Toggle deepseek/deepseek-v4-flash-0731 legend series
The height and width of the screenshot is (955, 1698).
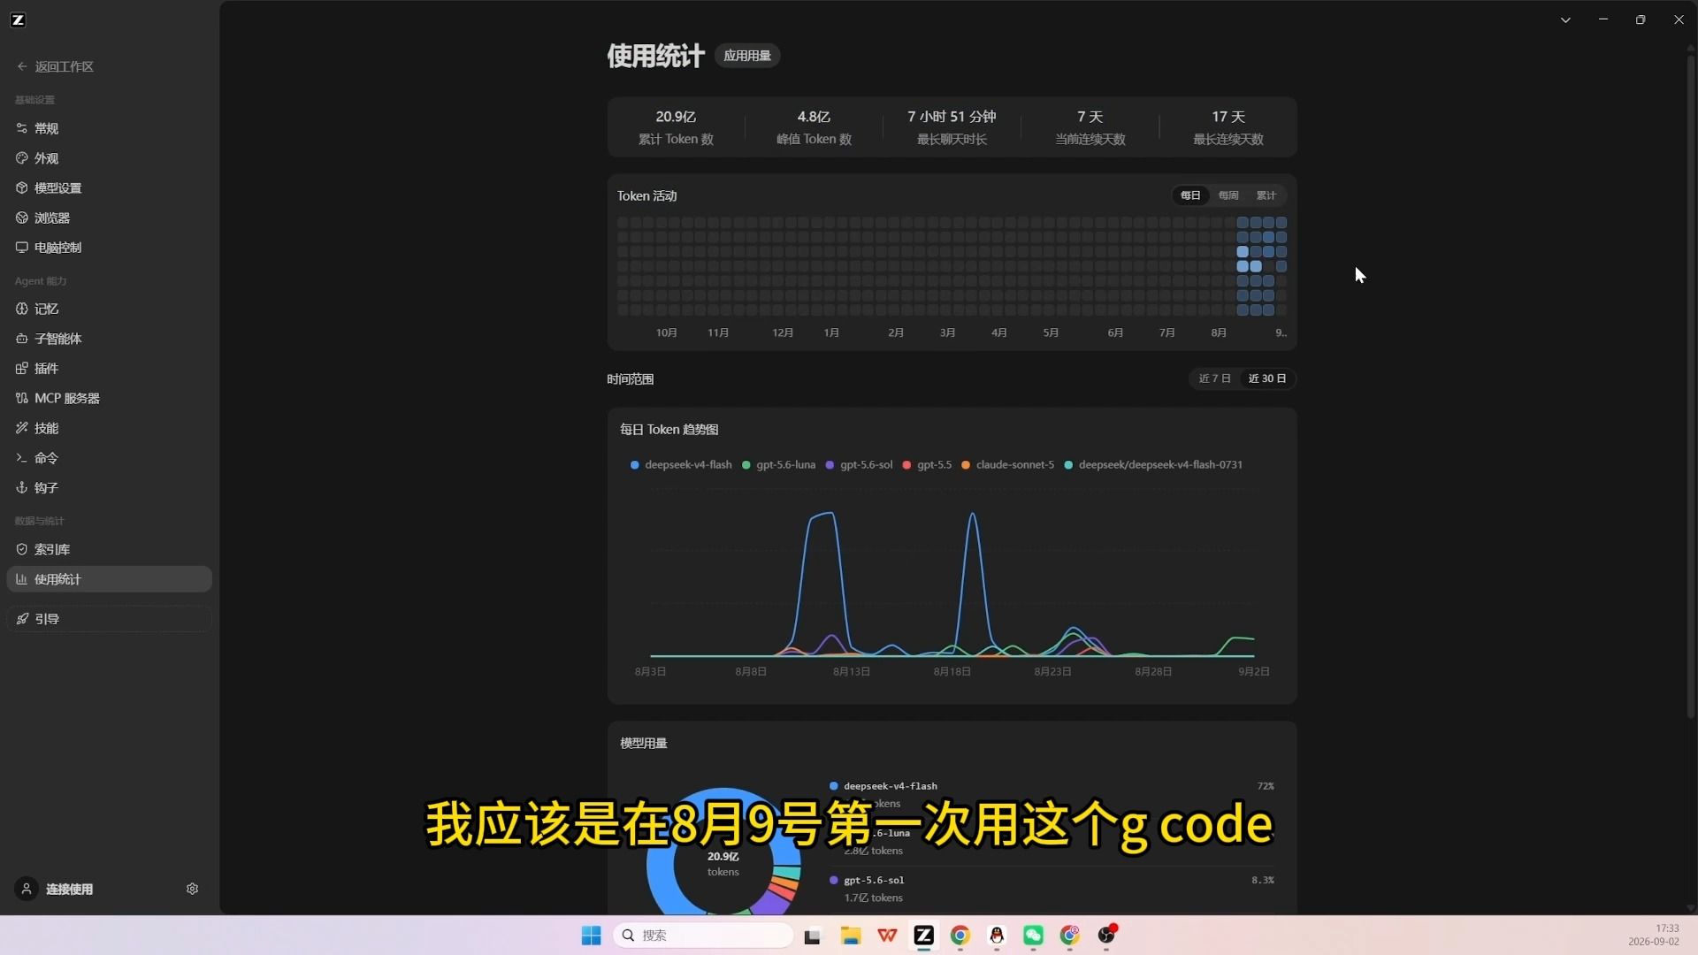click(x=1153, y=465)
